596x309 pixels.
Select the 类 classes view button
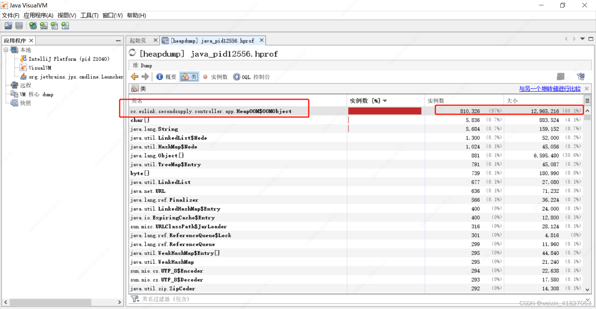coord(189,77)
